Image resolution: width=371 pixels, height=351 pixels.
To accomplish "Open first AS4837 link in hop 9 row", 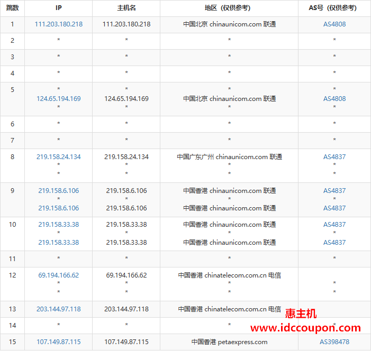I will tap(334, 190).
